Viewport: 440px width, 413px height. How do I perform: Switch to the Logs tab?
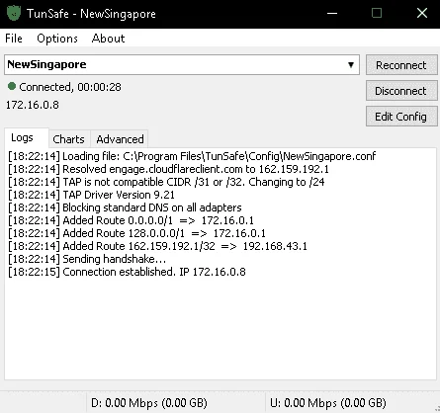[27, 138]
